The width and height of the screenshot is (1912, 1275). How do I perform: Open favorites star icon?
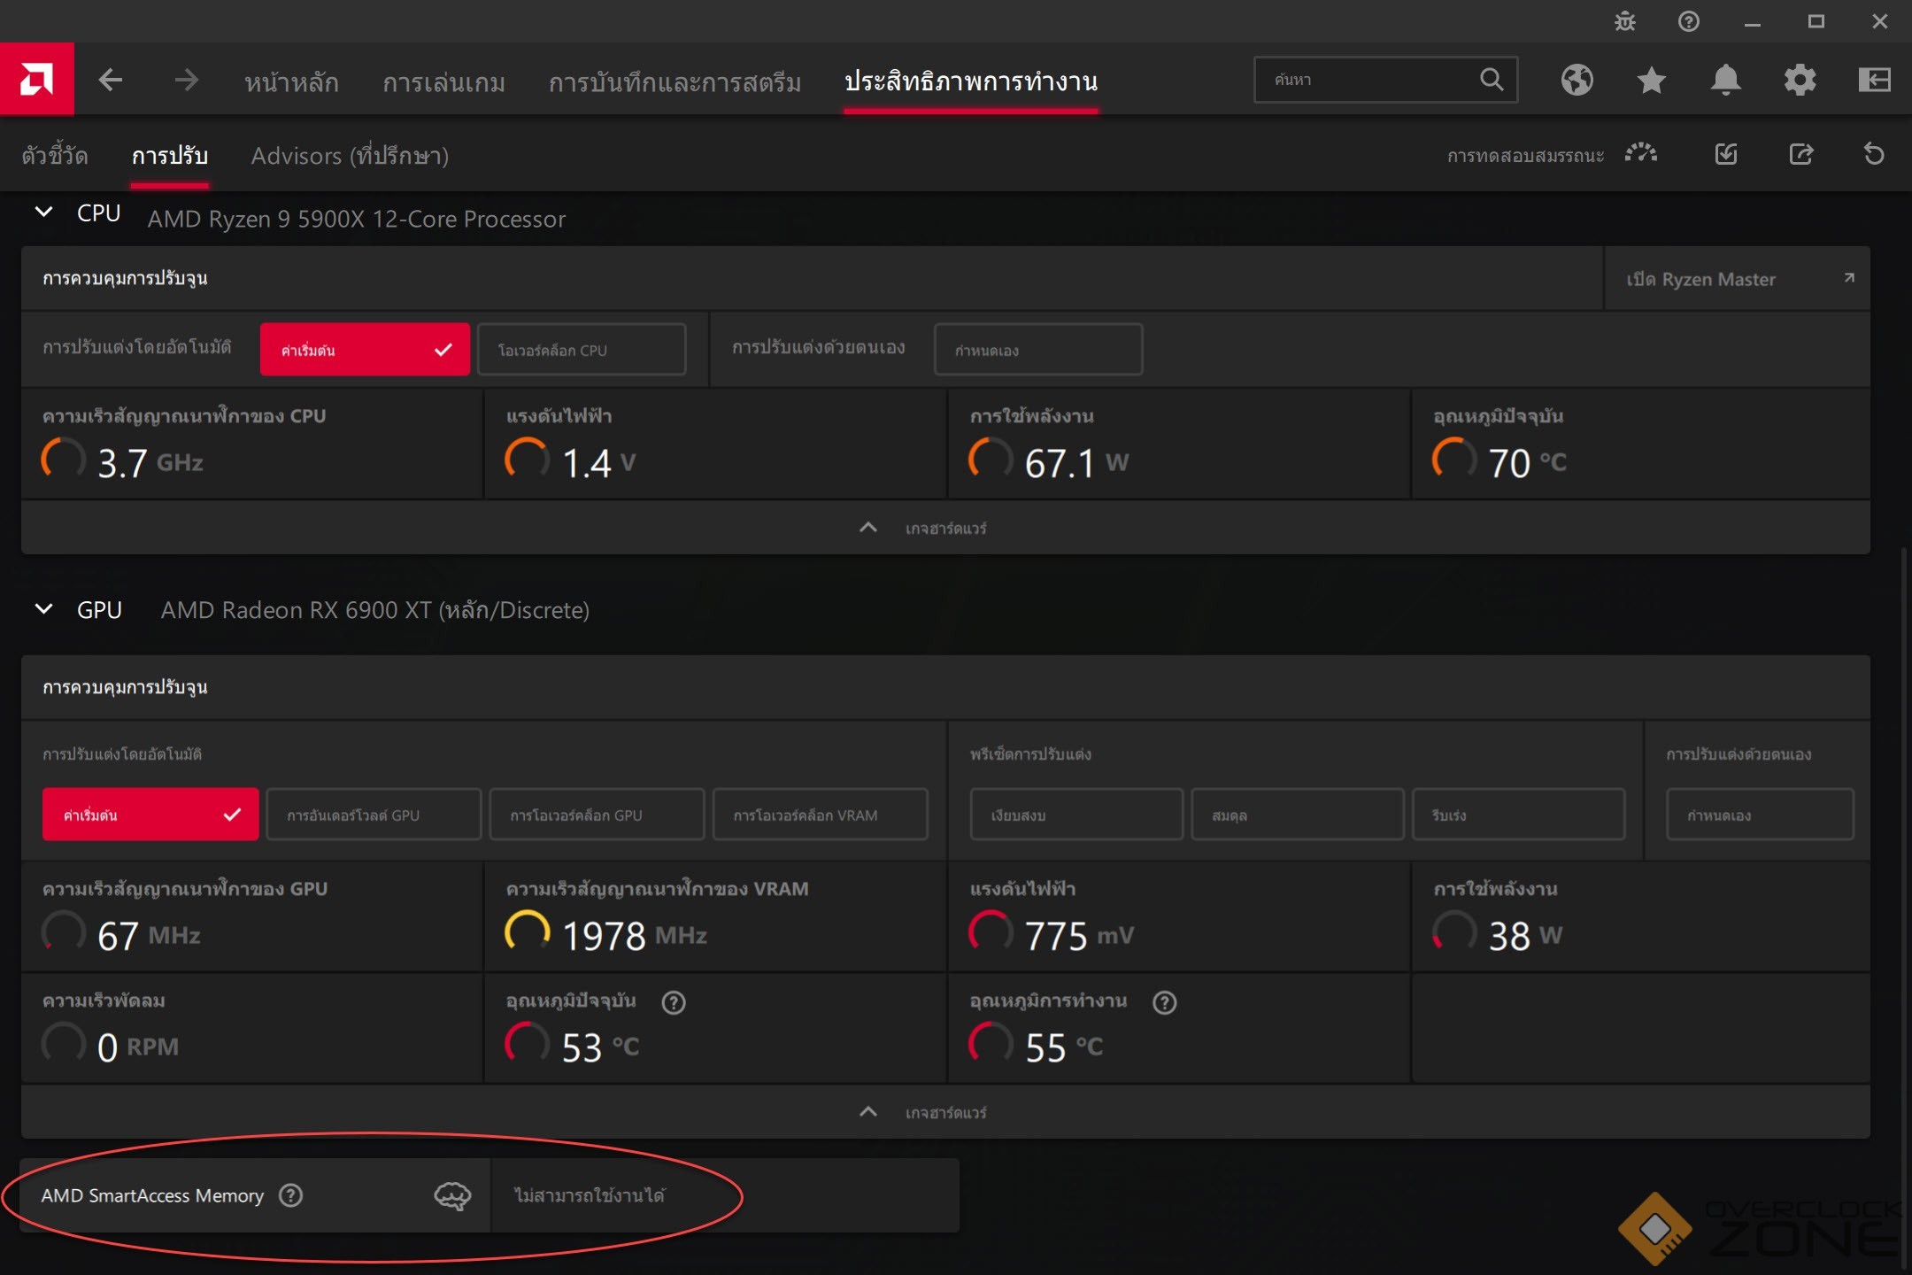(x=1651, y=80)
